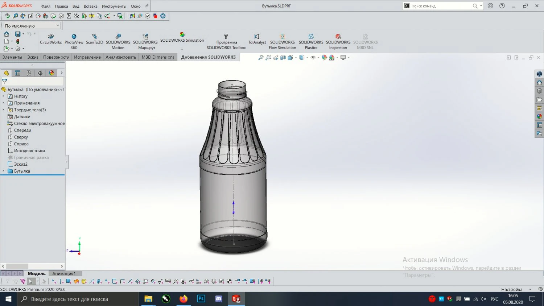Toggle the selection filter for edges
Viewport: 544px width, 306px height.
click(61, 281)
